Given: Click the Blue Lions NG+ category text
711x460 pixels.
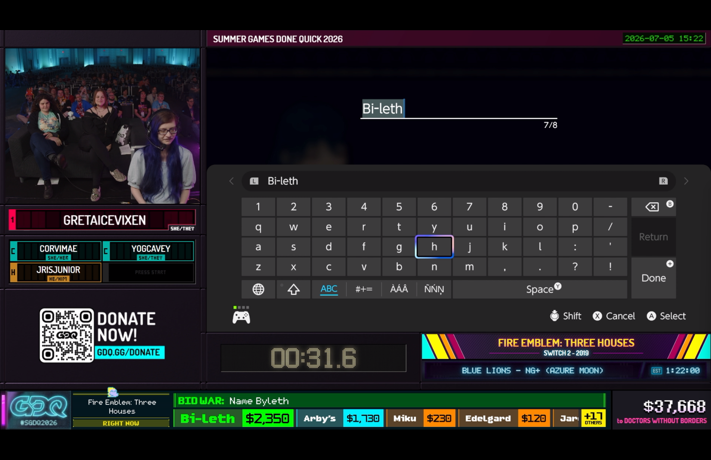Looking at the screenshot, I should point(532,371).
